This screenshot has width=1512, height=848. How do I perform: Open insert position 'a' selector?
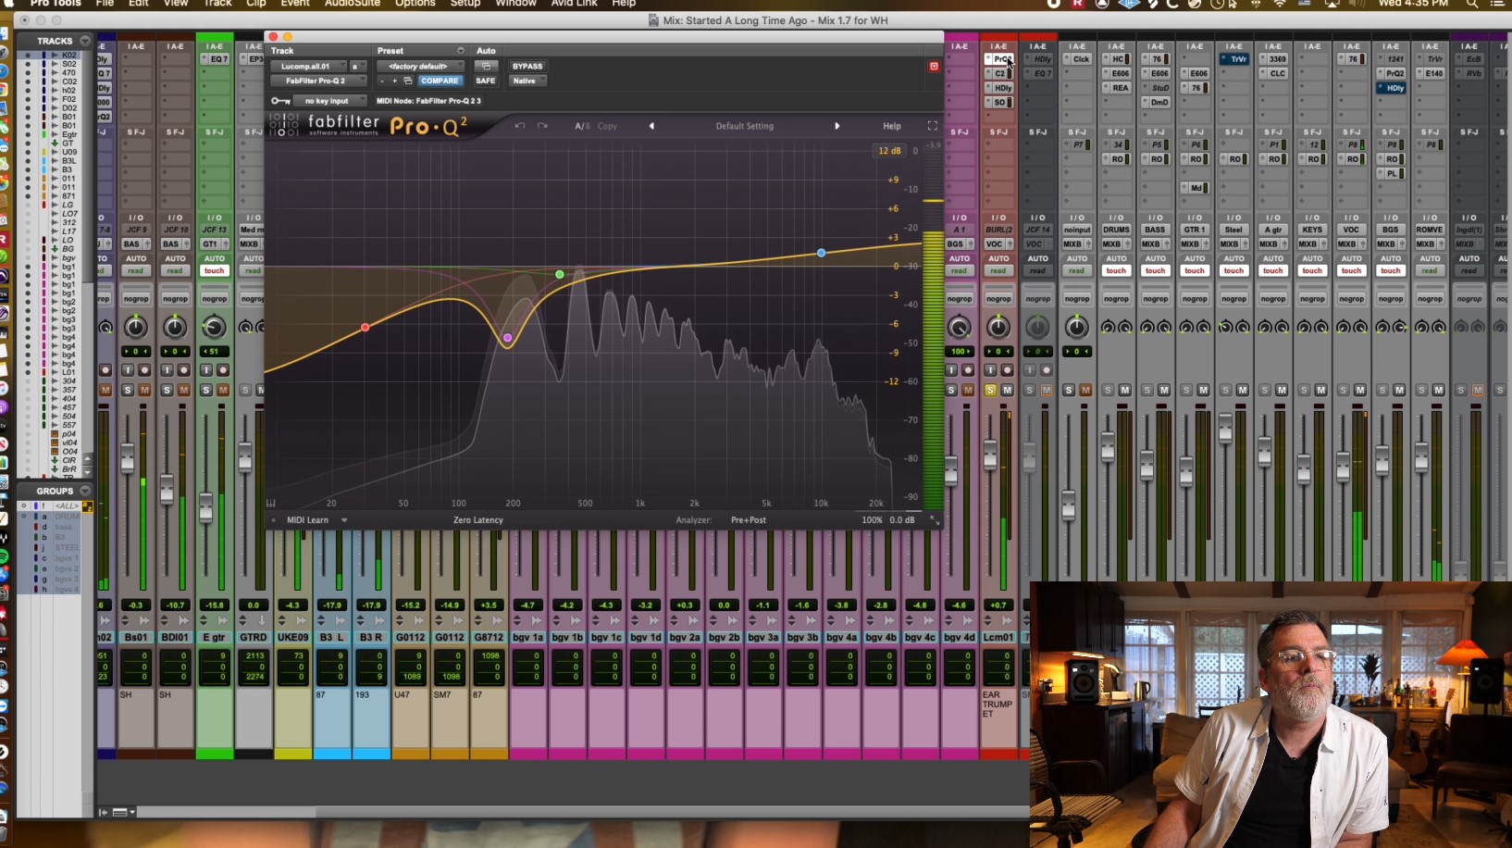pyautogui.click(x=357, y=67)
